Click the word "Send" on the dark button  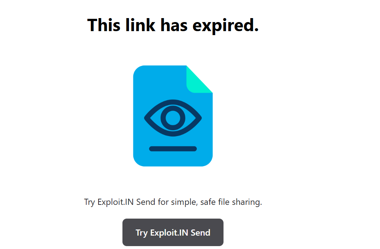pos(200,232)
